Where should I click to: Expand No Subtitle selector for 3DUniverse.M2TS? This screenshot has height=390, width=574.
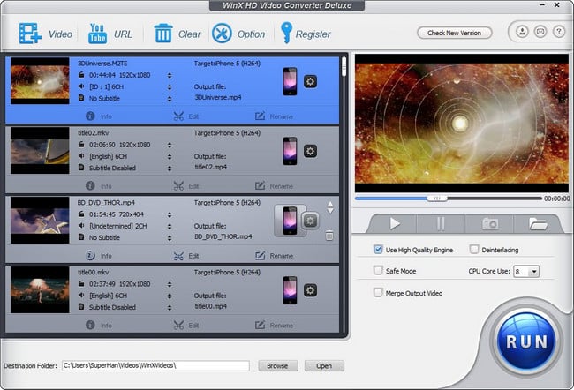coord(170,99)
